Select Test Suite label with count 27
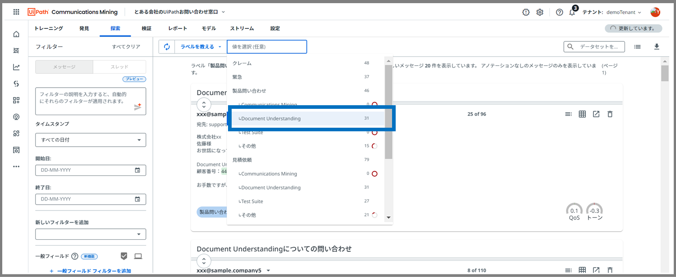Viewport: 676px width, 277px height. click(x=306, y=201)
